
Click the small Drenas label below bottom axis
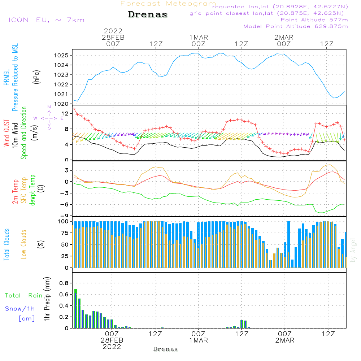(165, 349)
